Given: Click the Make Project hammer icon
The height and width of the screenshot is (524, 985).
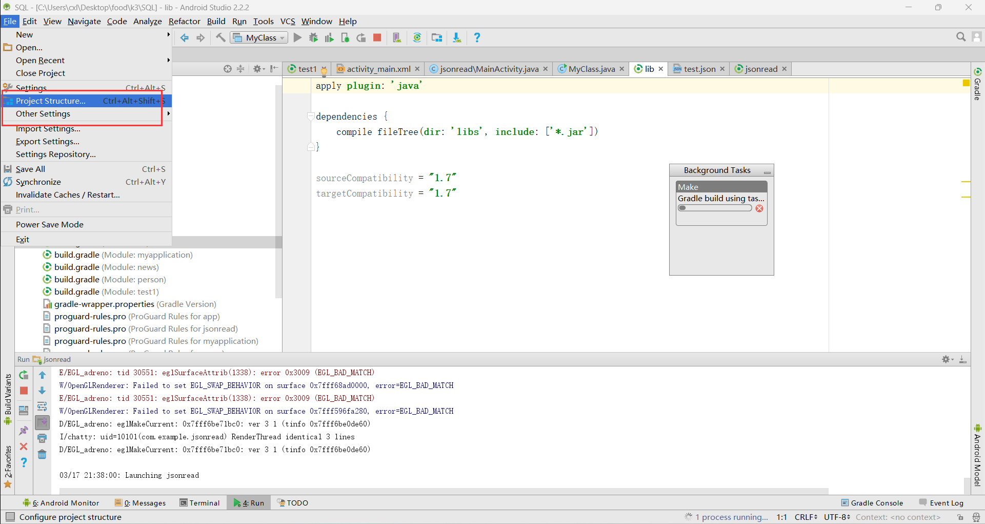Looking at the screenshot, I should click(x=220, y=37).
